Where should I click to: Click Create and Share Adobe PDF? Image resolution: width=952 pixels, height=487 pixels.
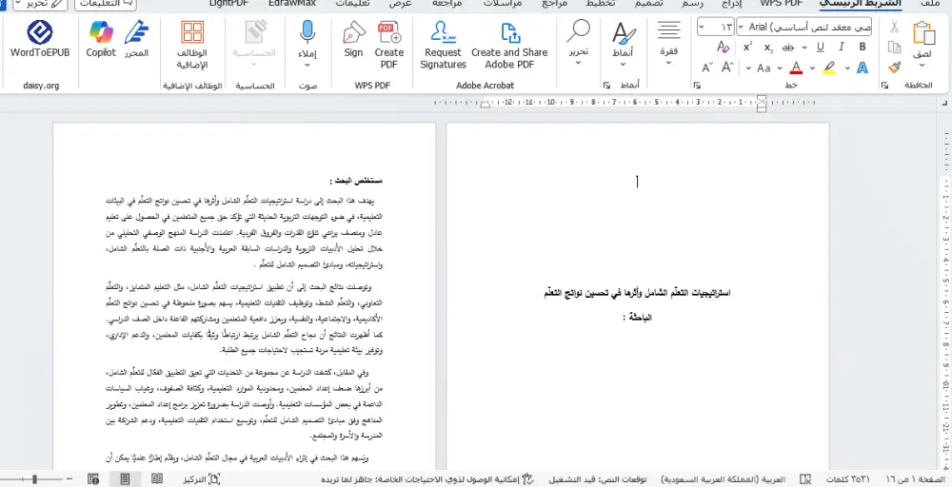pos(509,45)
